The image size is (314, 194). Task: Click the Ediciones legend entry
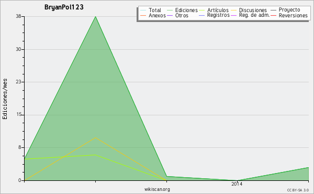click(182, 10)
